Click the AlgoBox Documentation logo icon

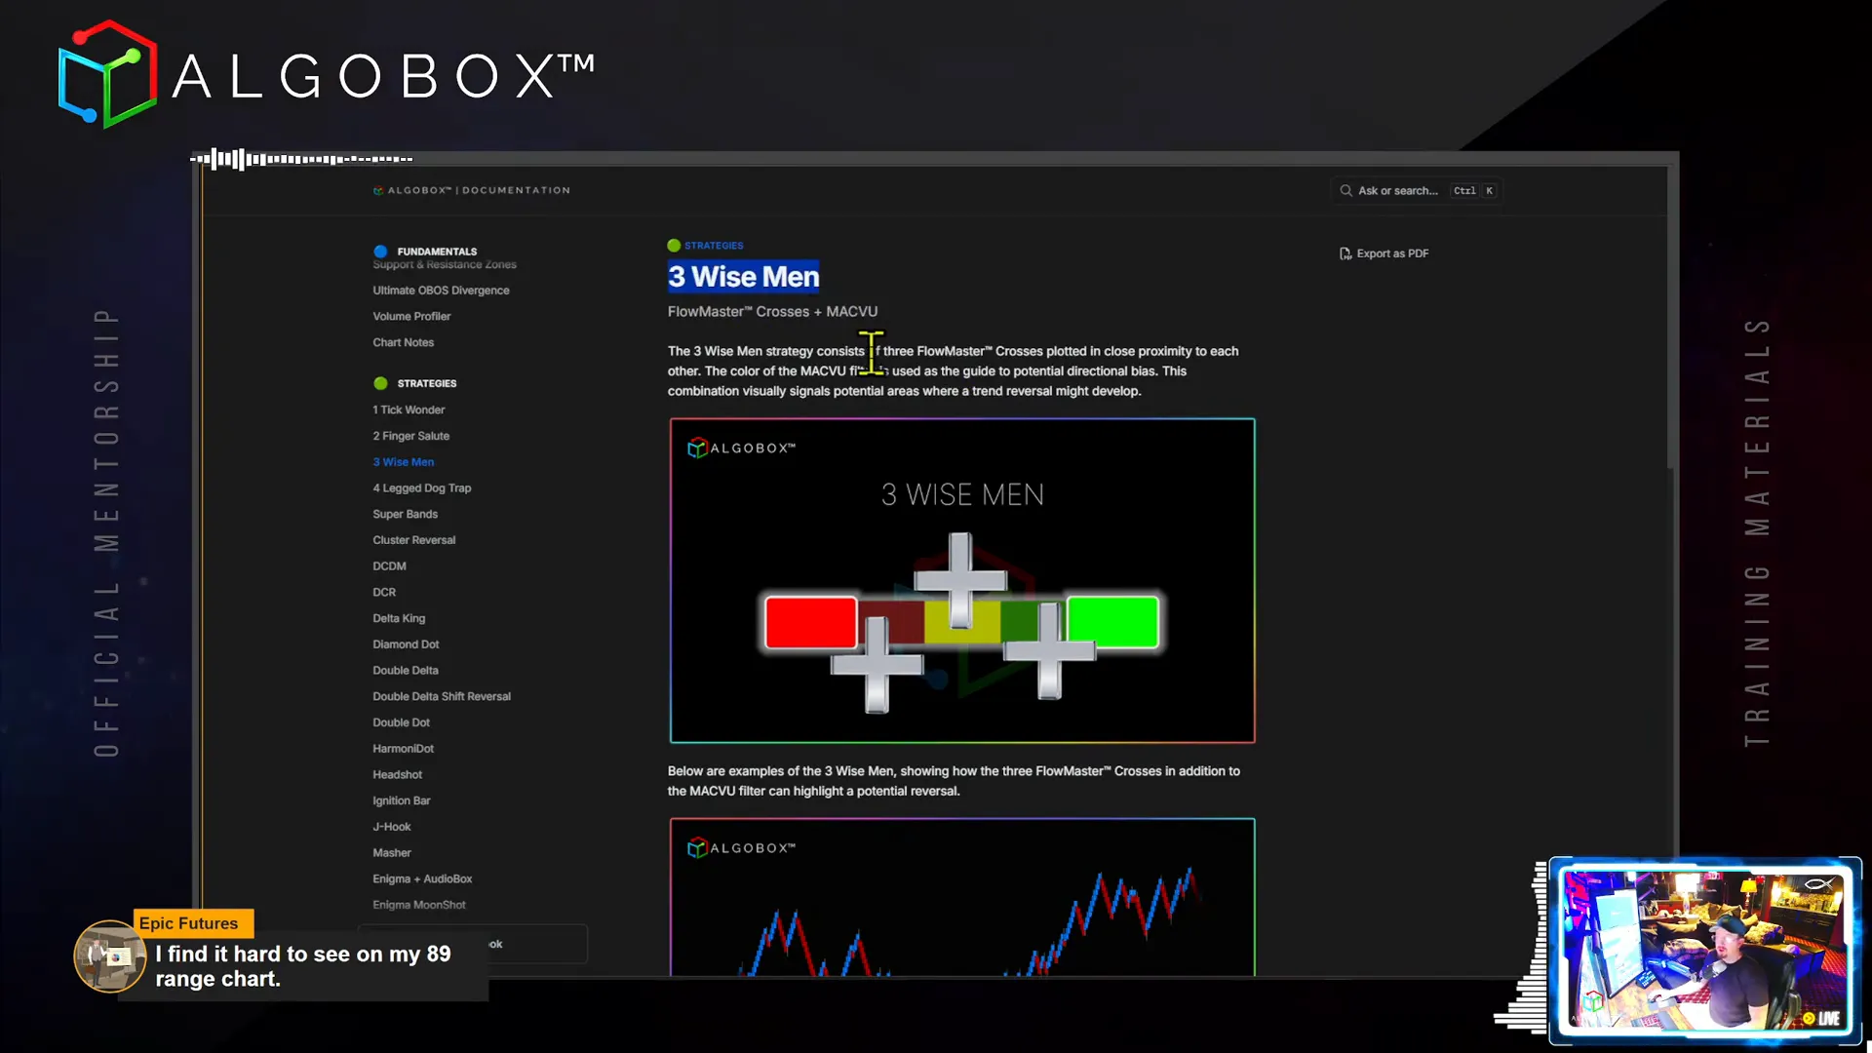coord(378,191)
